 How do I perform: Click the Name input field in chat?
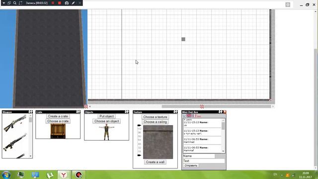199,156
